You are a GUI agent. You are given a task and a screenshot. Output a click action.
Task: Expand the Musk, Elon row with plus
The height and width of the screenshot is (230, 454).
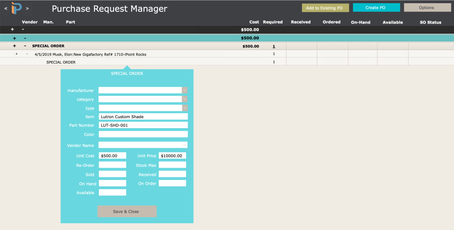16,54
